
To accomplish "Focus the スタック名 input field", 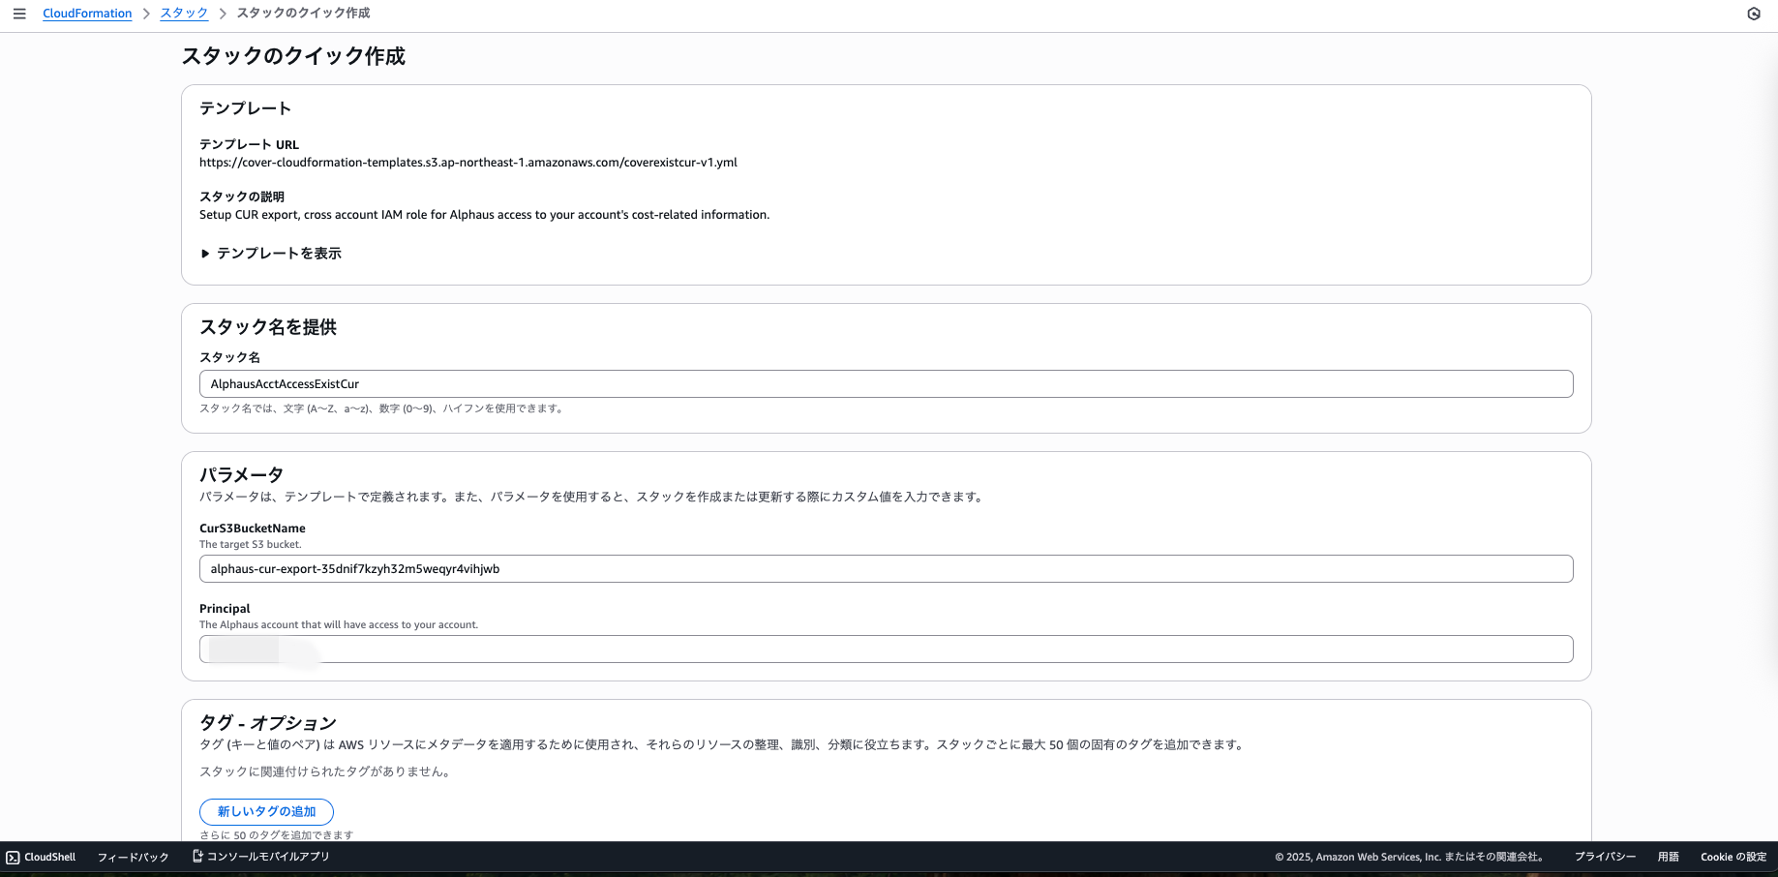I will [x=886, y=384].
